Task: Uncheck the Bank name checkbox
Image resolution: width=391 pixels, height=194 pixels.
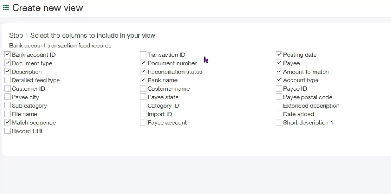Action: pyautogui.click(x=143, y=80)
